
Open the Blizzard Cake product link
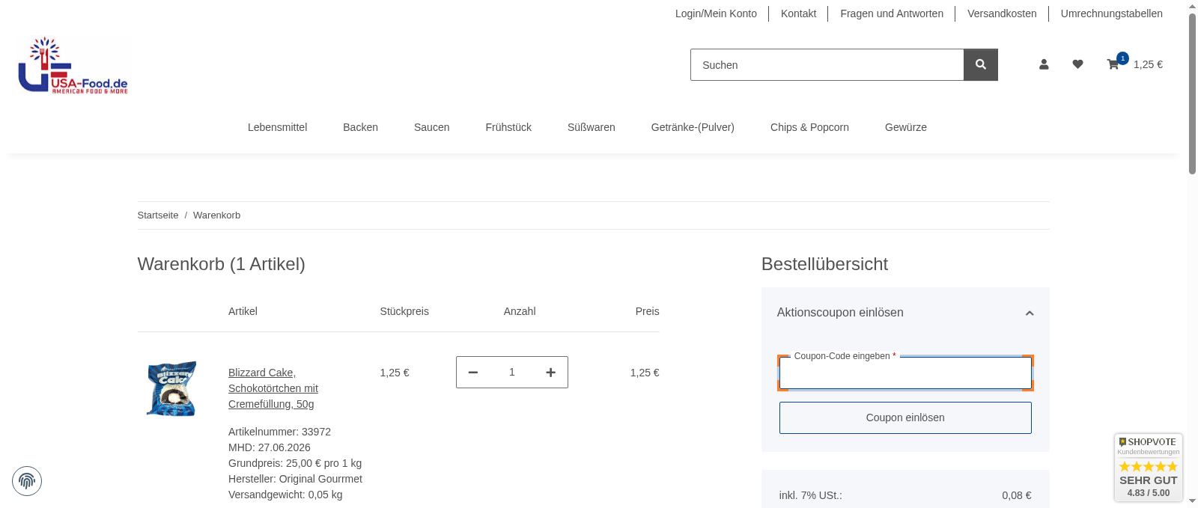(x=273, y=388)
